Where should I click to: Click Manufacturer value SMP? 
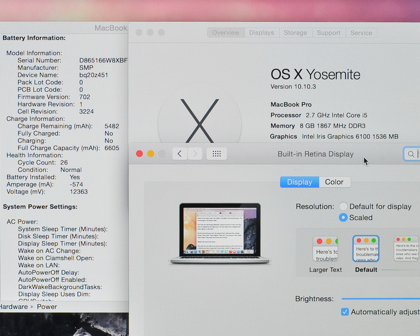[x=86, y=68]
